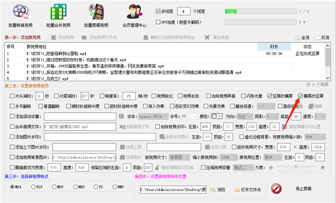Image resolution: width=336 pixels, height=203 pixels.
Task: Adjust the 力度 compression strength slider
Action: (x=296, y=167)
